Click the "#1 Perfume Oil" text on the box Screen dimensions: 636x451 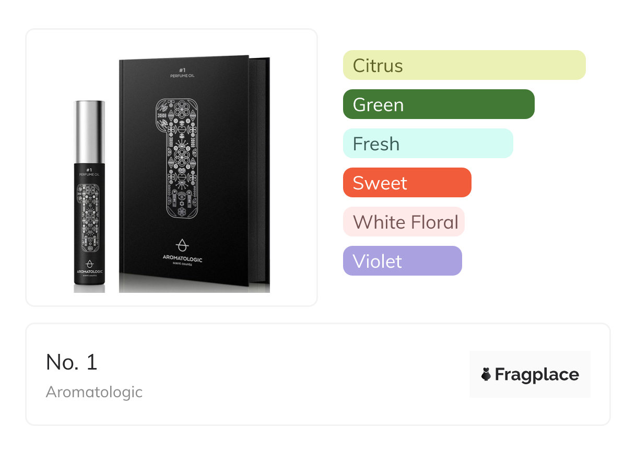(183, 73)
